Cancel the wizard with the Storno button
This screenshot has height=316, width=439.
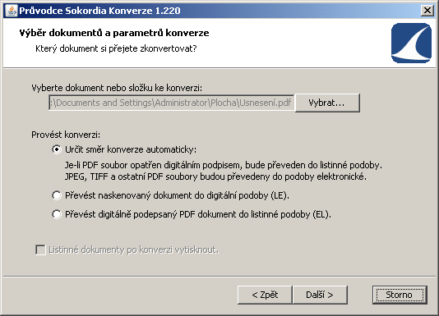(x=400, y=295)
